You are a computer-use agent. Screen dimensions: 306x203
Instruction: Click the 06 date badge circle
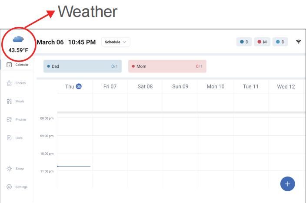79,86
